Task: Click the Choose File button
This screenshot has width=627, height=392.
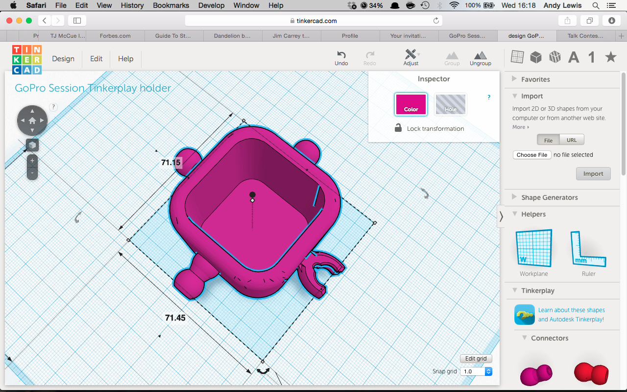Action: [x=531, y=155]
